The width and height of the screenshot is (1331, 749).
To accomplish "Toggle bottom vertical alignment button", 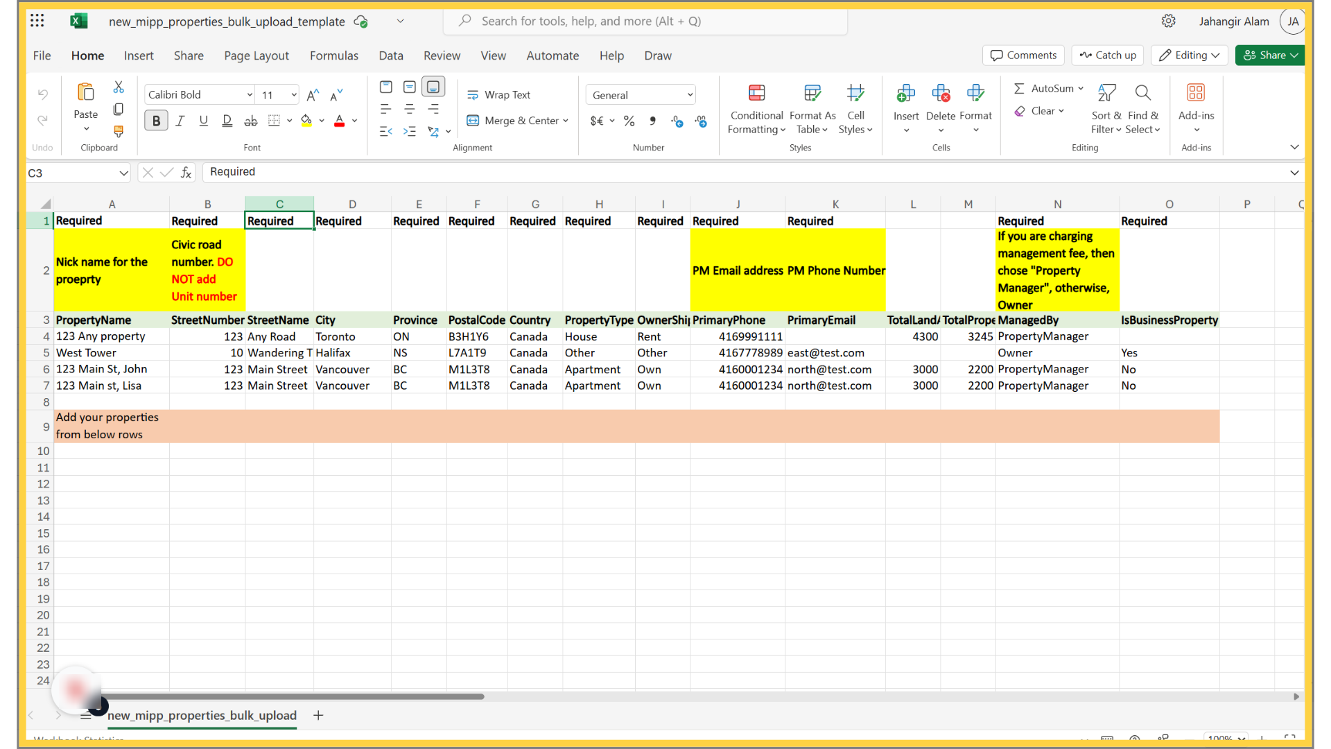I will click(433, 87).
